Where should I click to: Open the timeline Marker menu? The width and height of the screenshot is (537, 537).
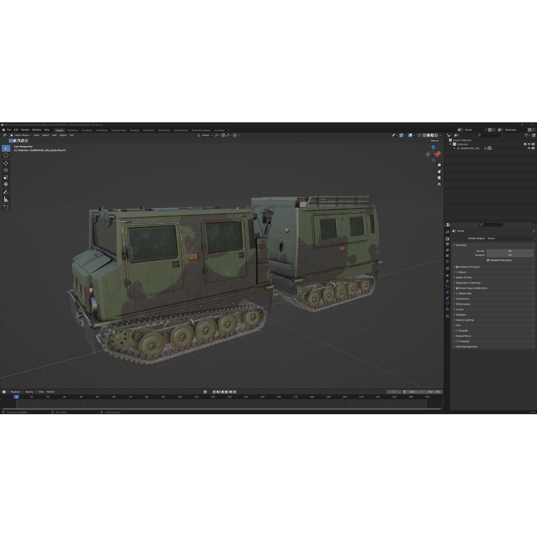51,392
